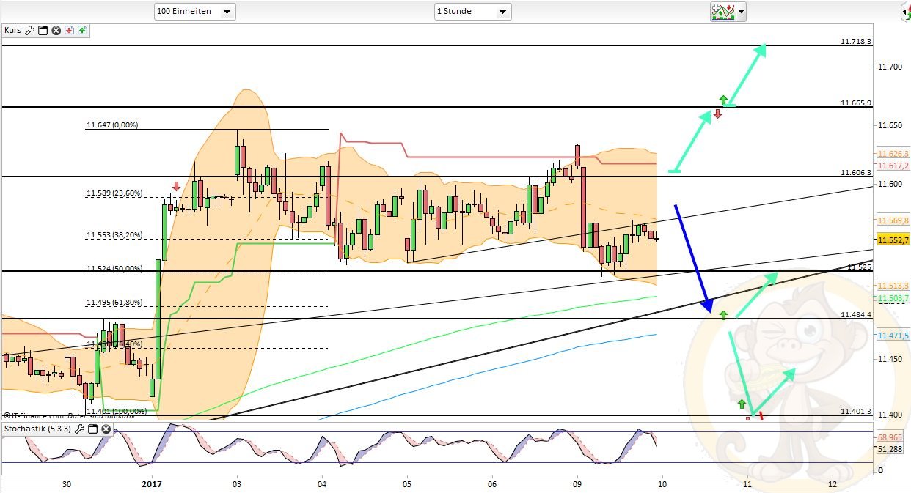Image resolution: width=911 pixels, height=493 pixels.
Task: Click the Stochastik (5 3 3) label
Action: point(37,429)
